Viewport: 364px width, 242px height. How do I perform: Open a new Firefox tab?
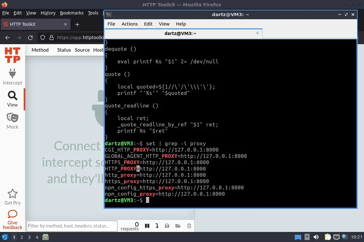[77, 25]
